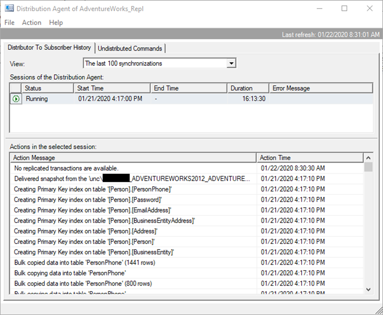Select session start time 01/21/2020 4:17:00 PM

coord(110,99)
